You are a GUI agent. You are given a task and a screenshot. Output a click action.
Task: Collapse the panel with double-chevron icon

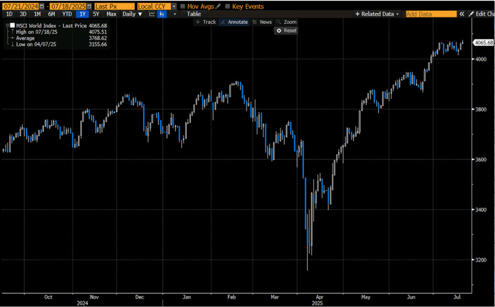(x=462, y=14)
